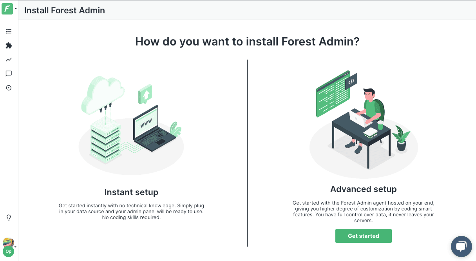
Task: Open the data list icon in sidebar
Action: (9, 31)
